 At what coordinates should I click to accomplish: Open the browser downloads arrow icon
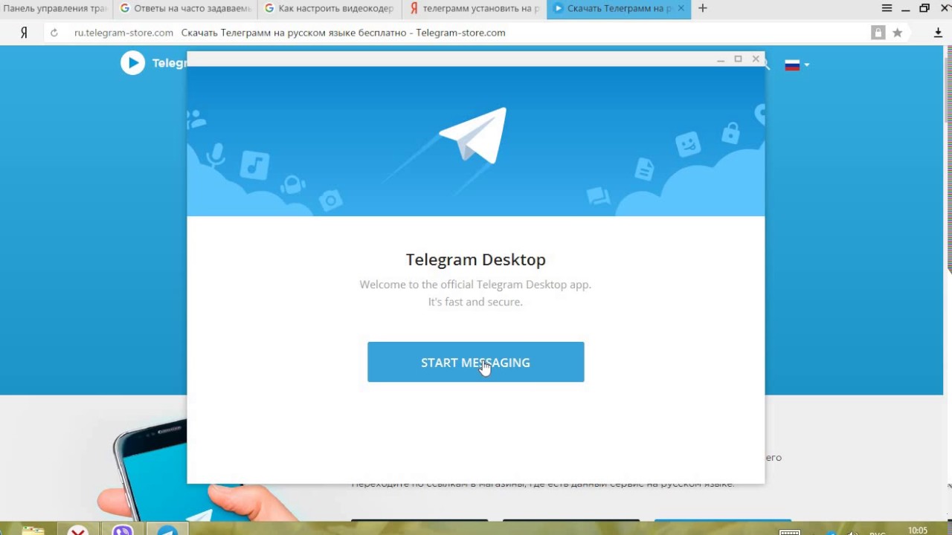point(938,33)
